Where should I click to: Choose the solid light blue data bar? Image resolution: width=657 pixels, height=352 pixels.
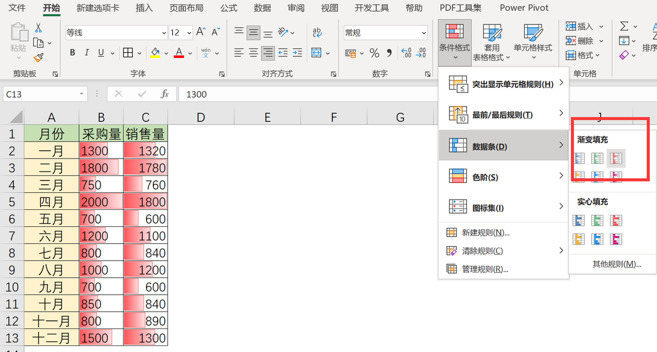click(598, 239)
